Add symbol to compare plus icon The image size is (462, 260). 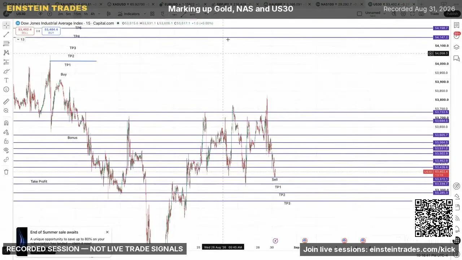[x=50, y=14]
